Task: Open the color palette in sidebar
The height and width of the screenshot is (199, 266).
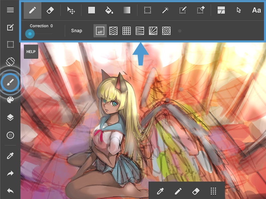Action: [x=10, y=100]
